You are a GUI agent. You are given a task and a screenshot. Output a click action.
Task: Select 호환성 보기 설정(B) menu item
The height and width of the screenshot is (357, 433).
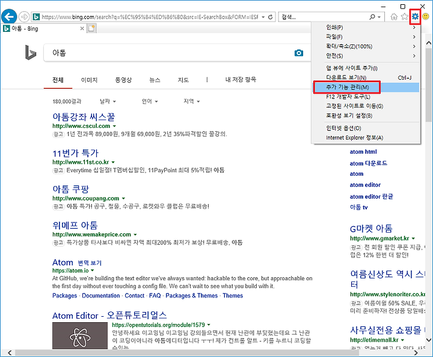[x=366, y=116]
